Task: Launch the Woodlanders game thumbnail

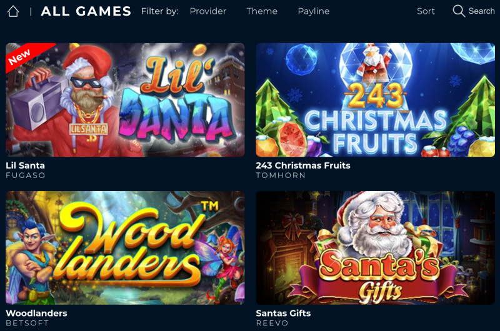Action: point(125,247)
